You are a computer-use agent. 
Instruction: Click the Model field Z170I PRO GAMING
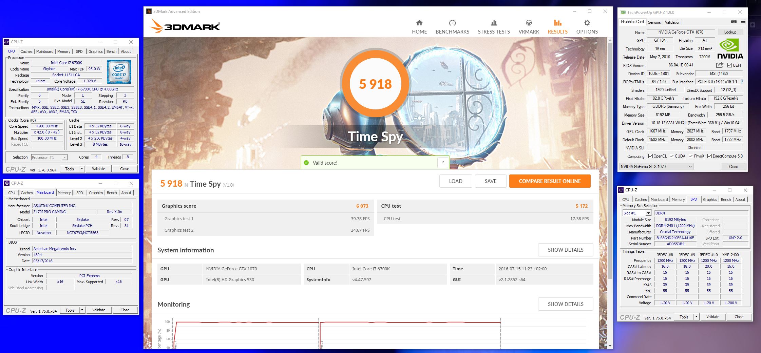(64, 212)
